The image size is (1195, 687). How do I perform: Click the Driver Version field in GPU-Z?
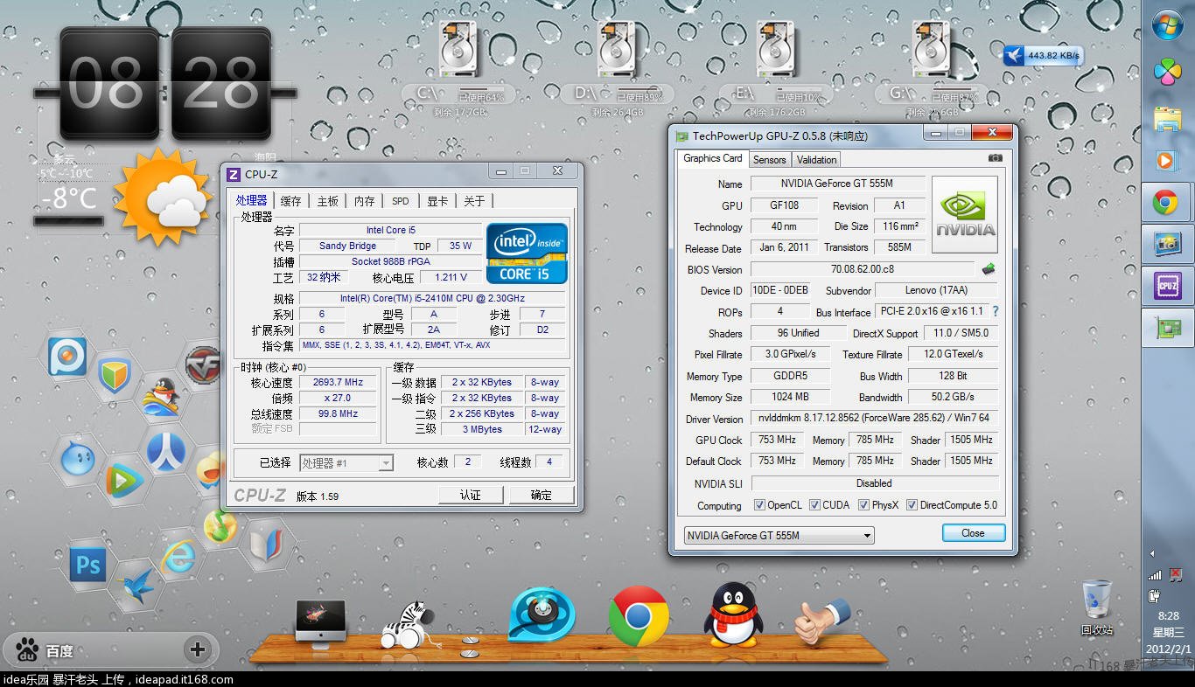tap(874, 419)
